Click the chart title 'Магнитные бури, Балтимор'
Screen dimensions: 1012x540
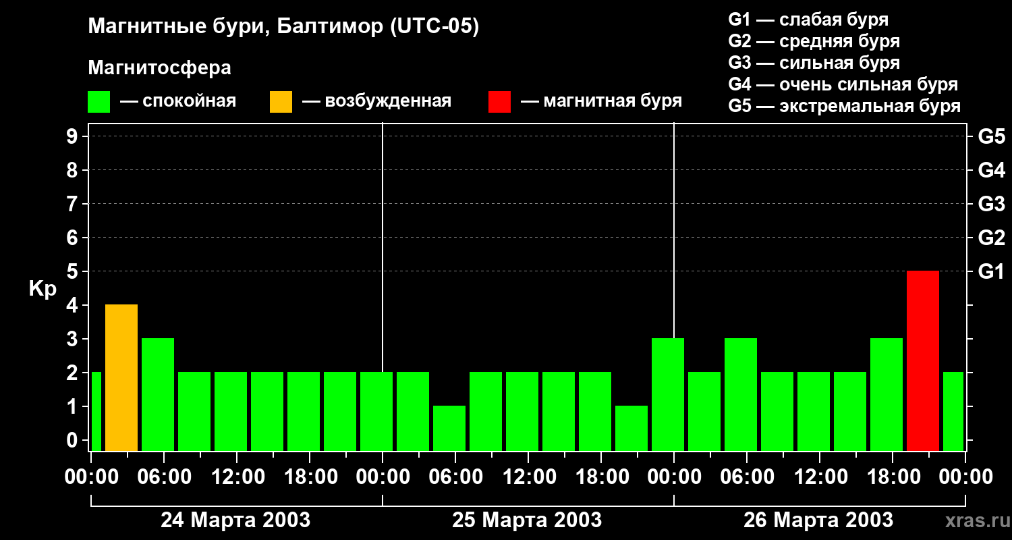(x=283, y=27)
